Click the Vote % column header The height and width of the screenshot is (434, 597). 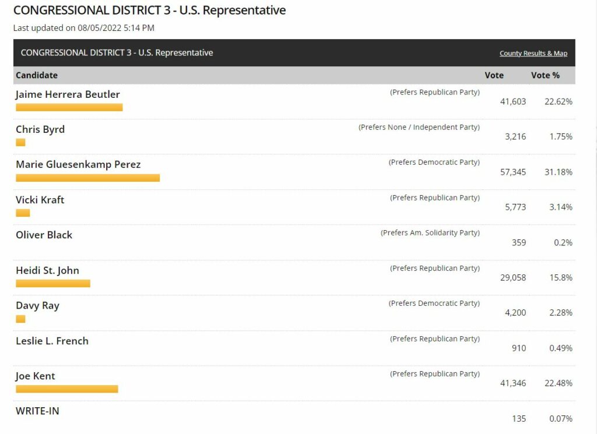point(545,75)
